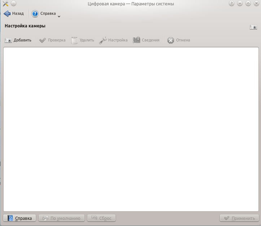
Task: Open the bottom Справка help button
Action: point(19,218)
